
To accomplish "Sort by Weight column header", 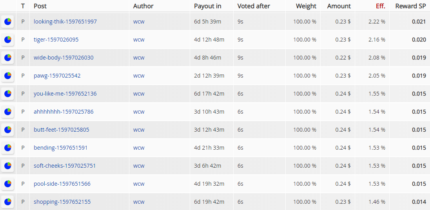I will coord(306,6).
